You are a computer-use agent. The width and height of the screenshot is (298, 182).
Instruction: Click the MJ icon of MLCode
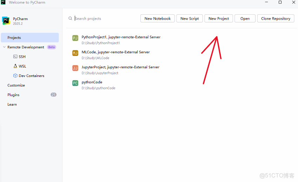click(75, 53)
